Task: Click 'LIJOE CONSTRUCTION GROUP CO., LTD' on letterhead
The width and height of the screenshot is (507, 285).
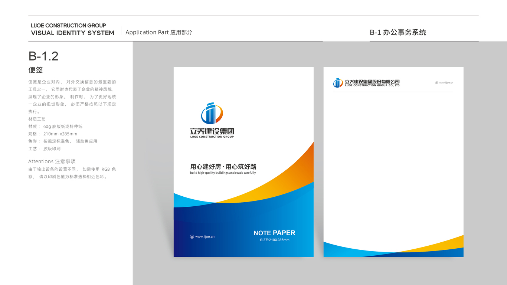Action: coord(372,85)
